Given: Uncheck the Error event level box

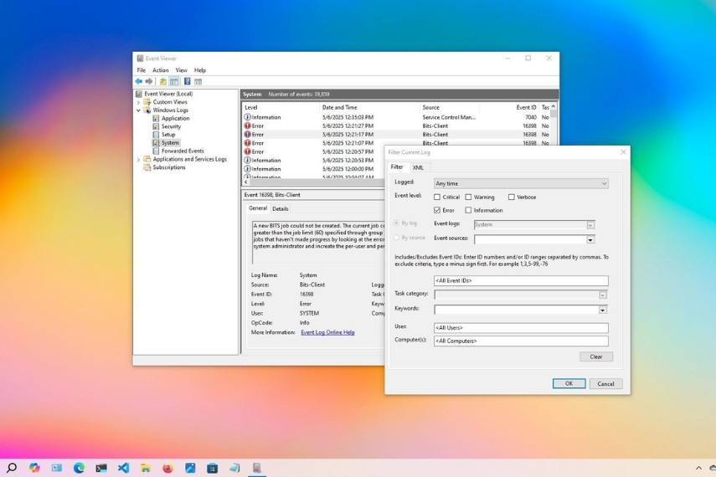Looking at the screenshot, I should tap(437, 210).
